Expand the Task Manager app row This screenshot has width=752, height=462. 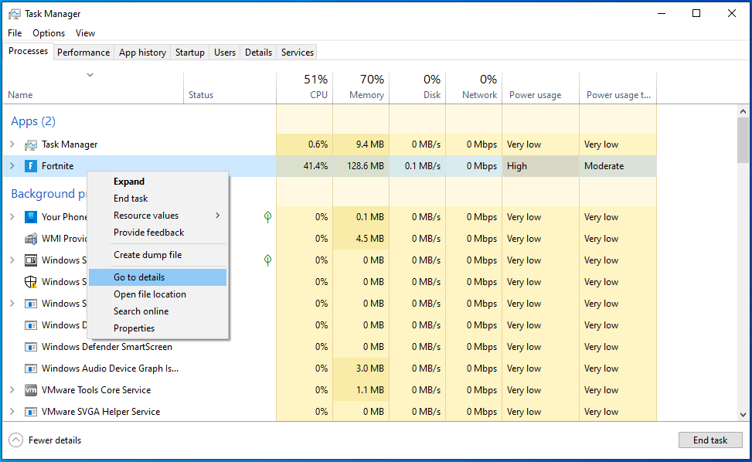12,144
